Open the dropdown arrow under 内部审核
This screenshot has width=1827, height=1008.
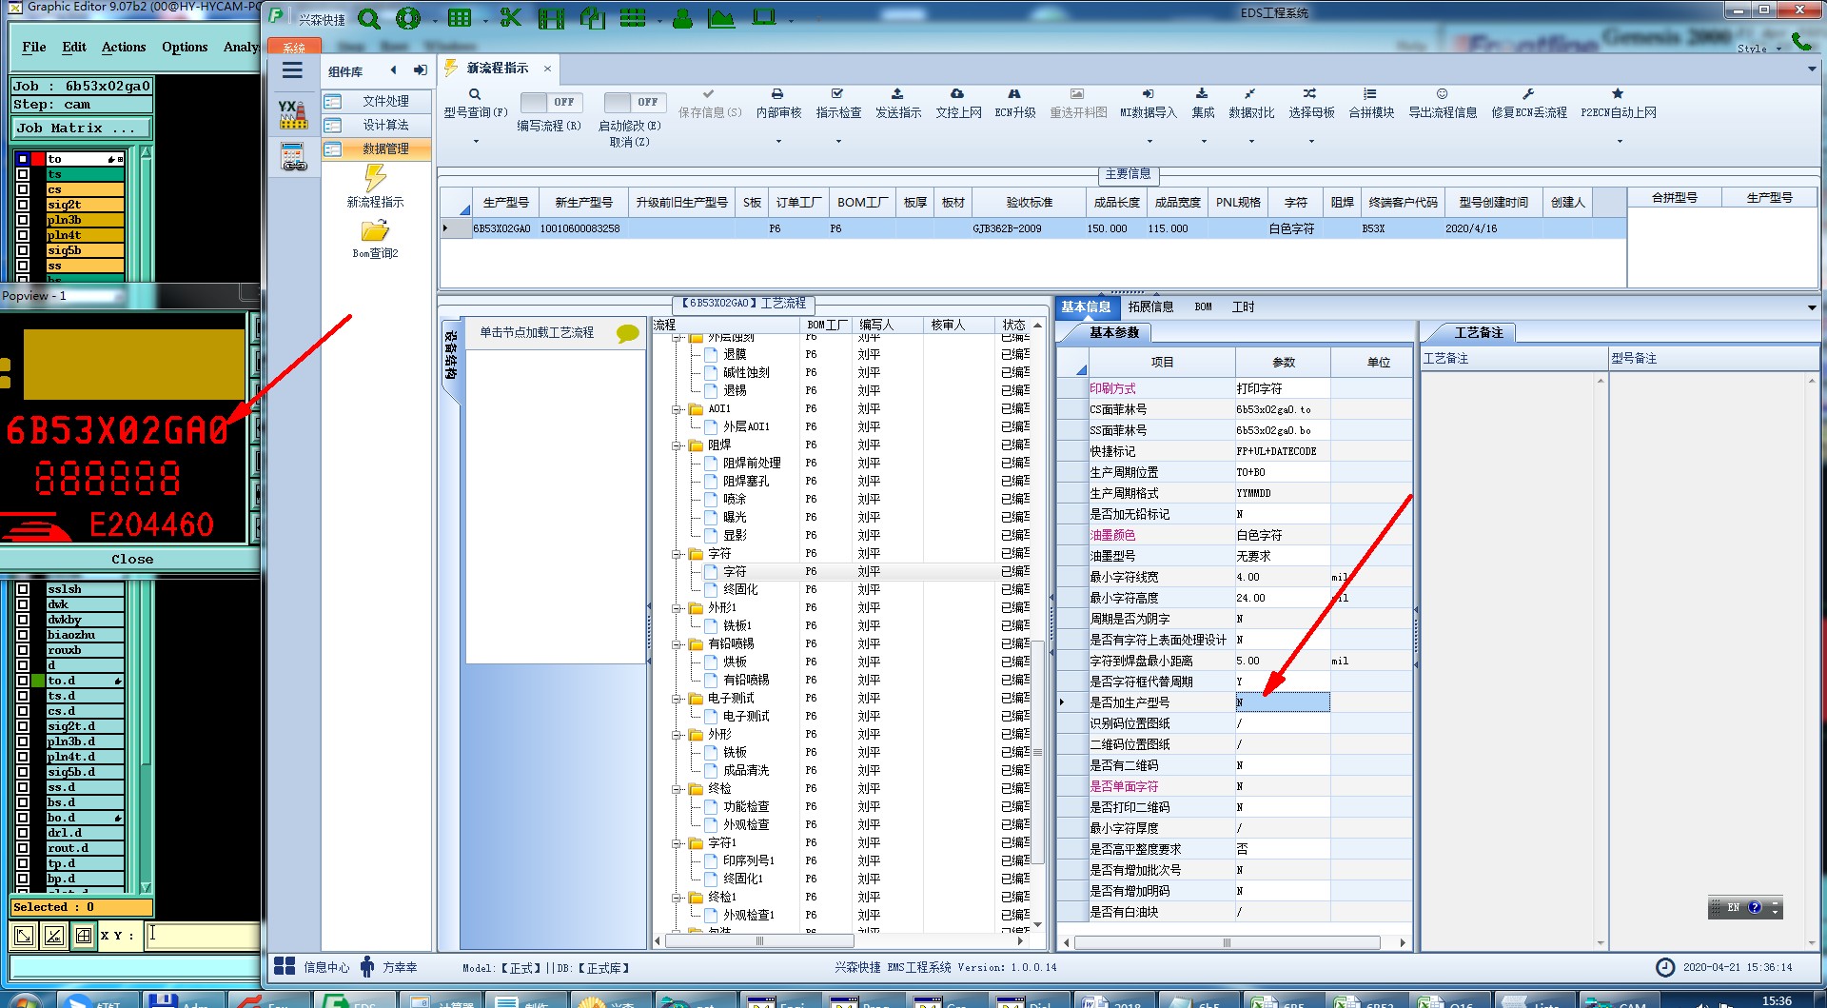pyautogui.click(x=778, y=142)
